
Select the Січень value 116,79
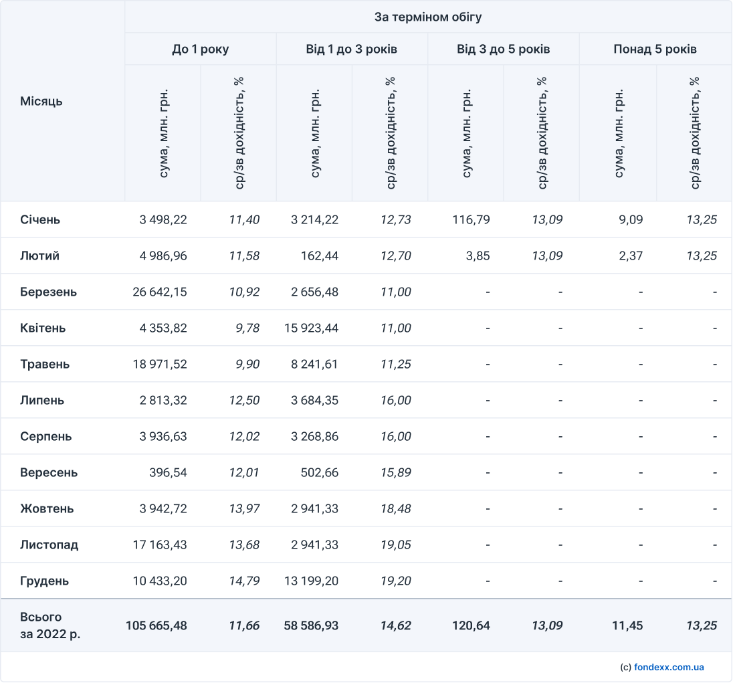pos(472,220)
